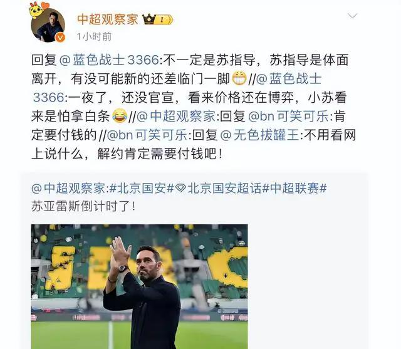Screen dimensions: 401x349
Task: Open first @蓝色战士 mention after 回复
Action: tap(110, 60)
